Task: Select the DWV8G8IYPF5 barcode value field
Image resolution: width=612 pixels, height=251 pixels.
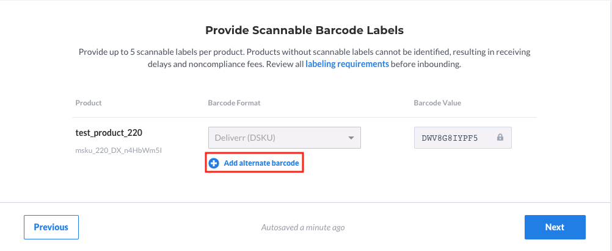Action: tap(462, 138)
